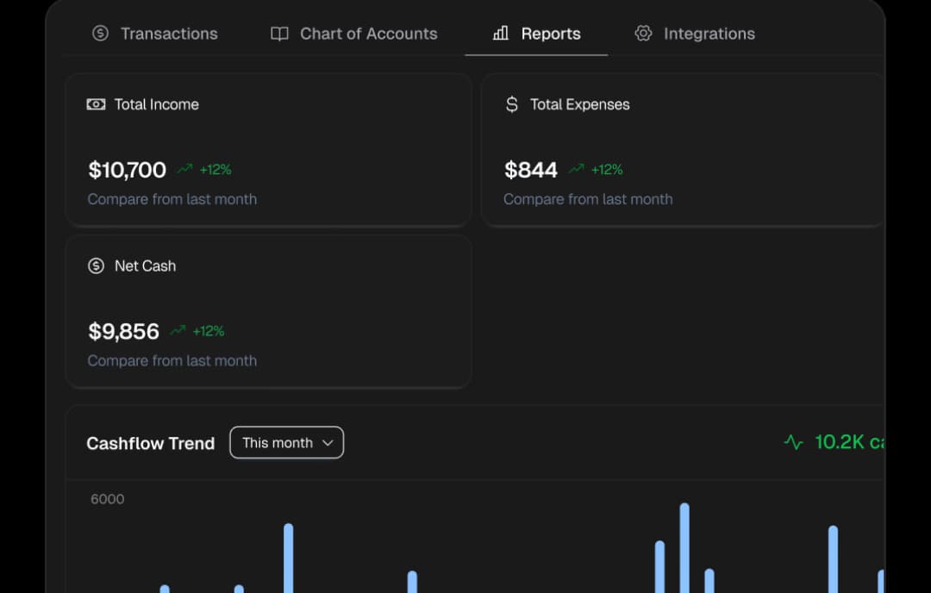Click the green pulse icon near 10.2K
The height and width of the screenshot is (593, 931).
tap(794, 440)
